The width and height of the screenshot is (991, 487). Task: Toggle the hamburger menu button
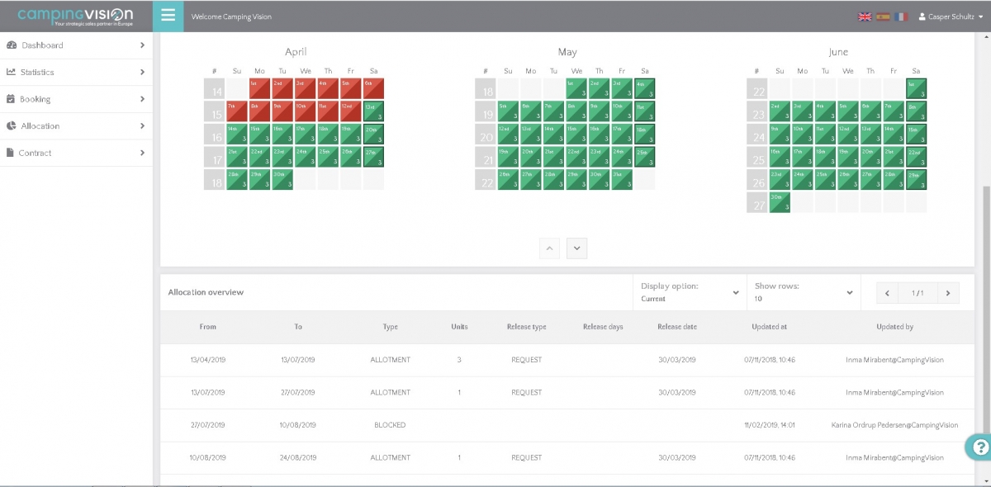[x=168, y=16]
